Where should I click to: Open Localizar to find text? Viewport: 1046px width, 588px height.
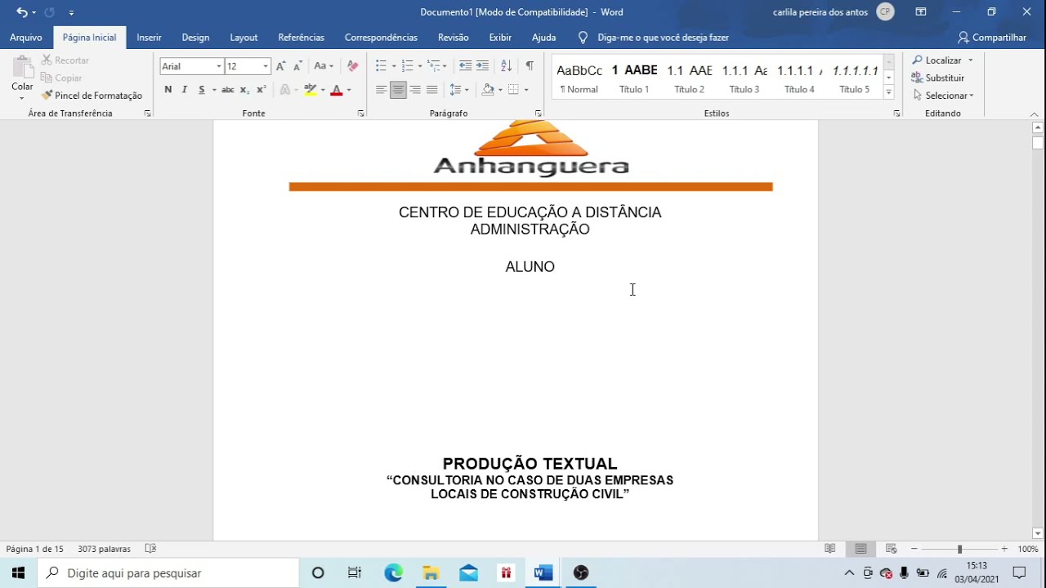click(x=937, y=60)
